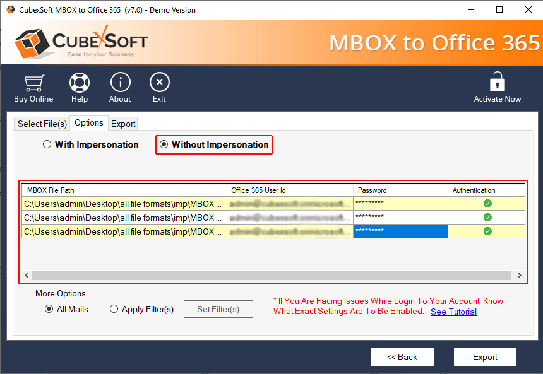Switch to the Select File(s) tab

pos(42,124)
